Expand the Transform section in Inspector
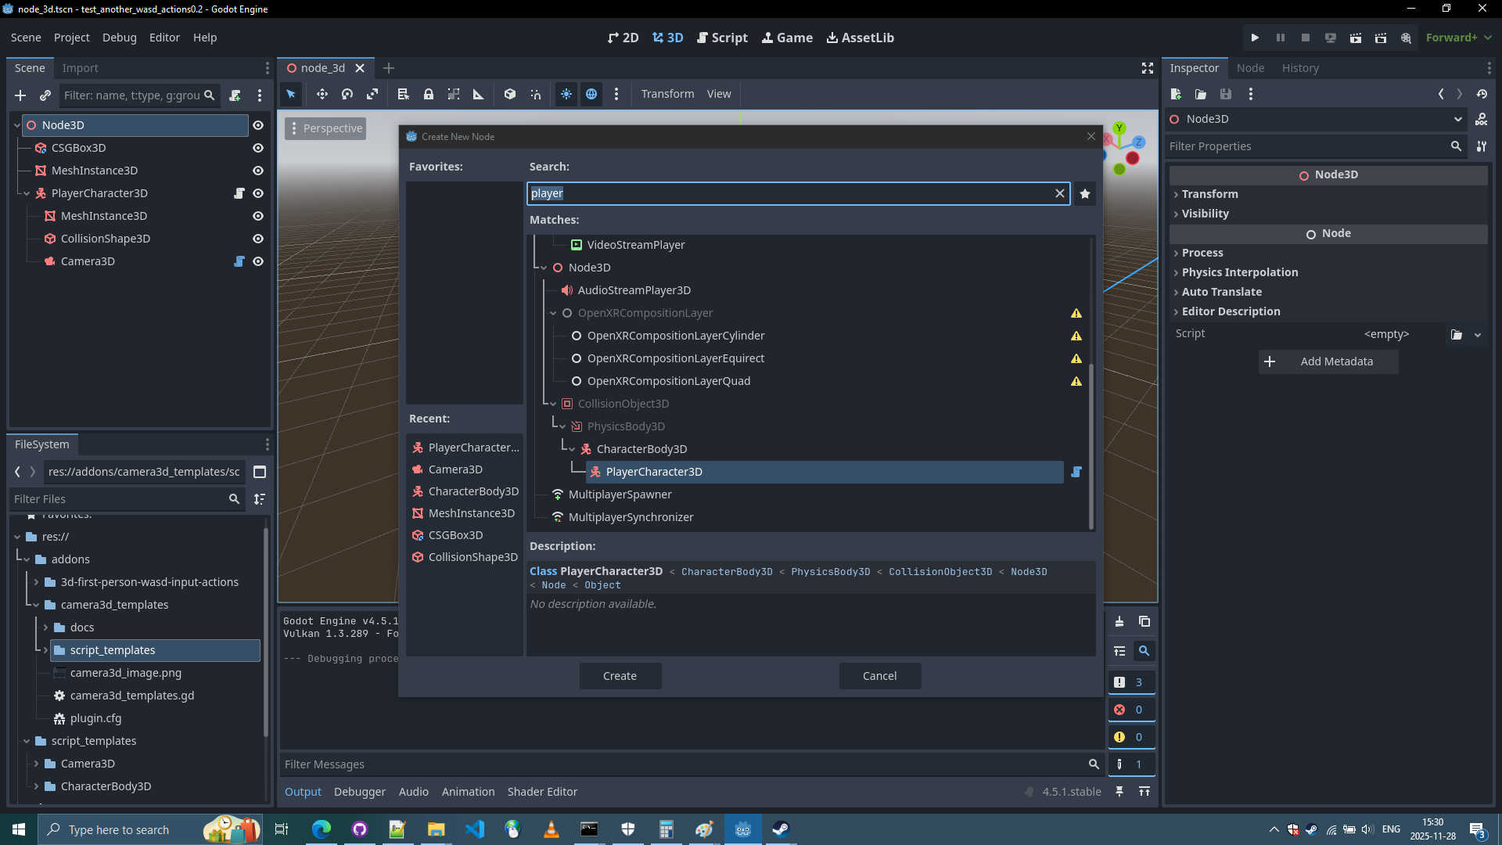Screen dimensions: 1502x845 [1209, 194]
